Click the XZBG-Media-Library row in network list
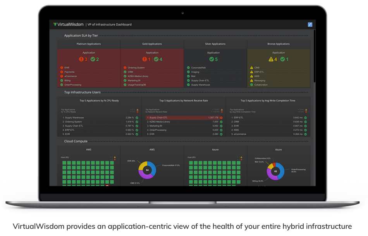 184,122
